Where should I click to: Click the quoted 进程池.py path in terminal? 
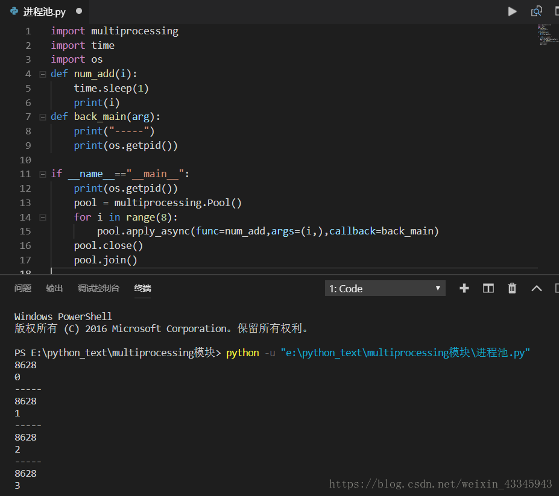tap(405, 353)
